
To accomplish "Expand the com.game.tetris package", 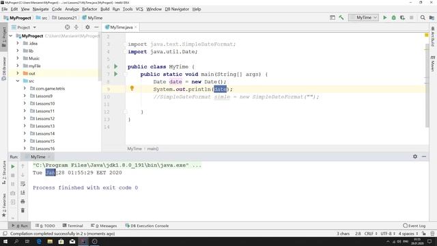I will tap(25, 88).
